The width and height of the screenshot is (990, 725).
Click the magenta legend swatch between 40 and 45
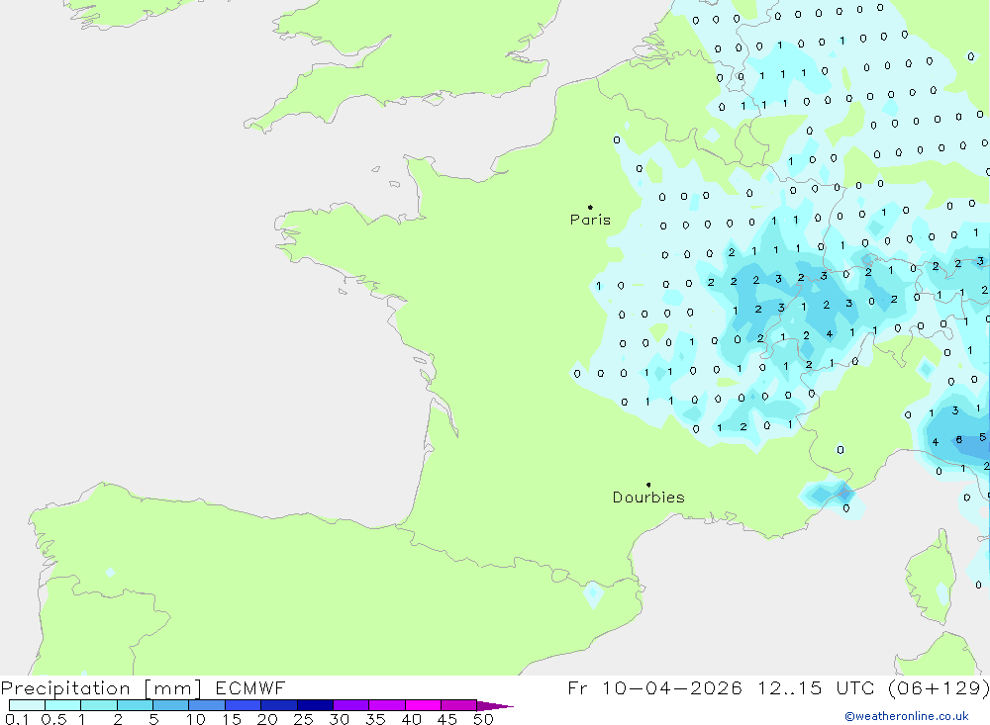pyautogui.click(x=423, y=705)
